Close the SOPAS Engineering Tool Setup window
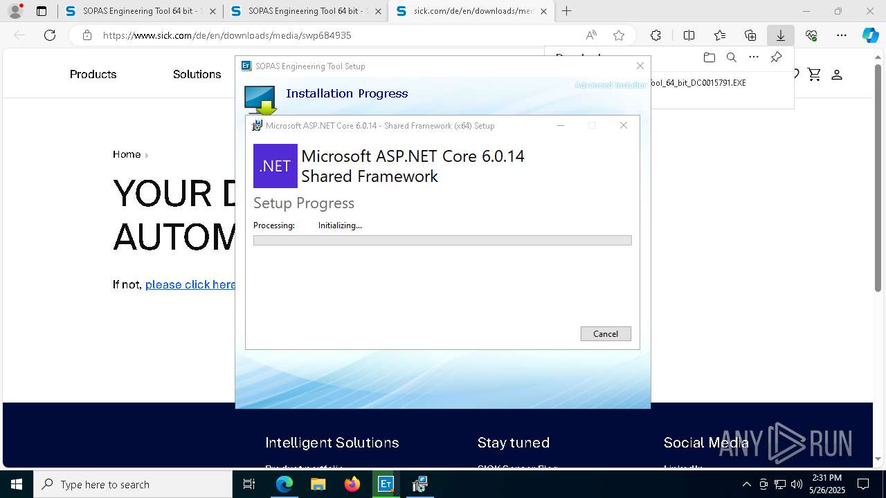 [x=640, y=66]
